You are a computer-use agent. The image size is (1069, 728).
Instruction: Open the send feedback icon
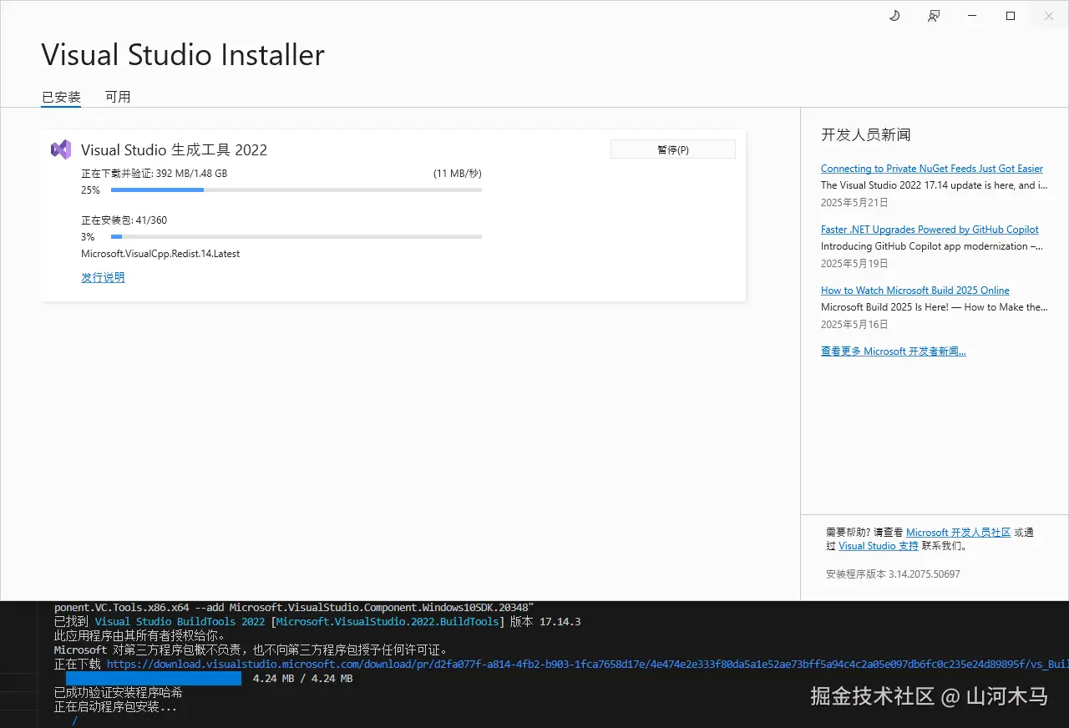coord(934,16)
